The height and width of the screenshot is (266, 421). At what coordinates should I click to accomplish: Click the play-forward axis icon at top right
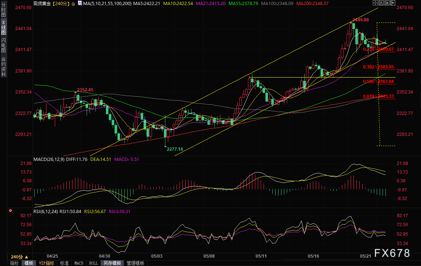coord(387,3)
